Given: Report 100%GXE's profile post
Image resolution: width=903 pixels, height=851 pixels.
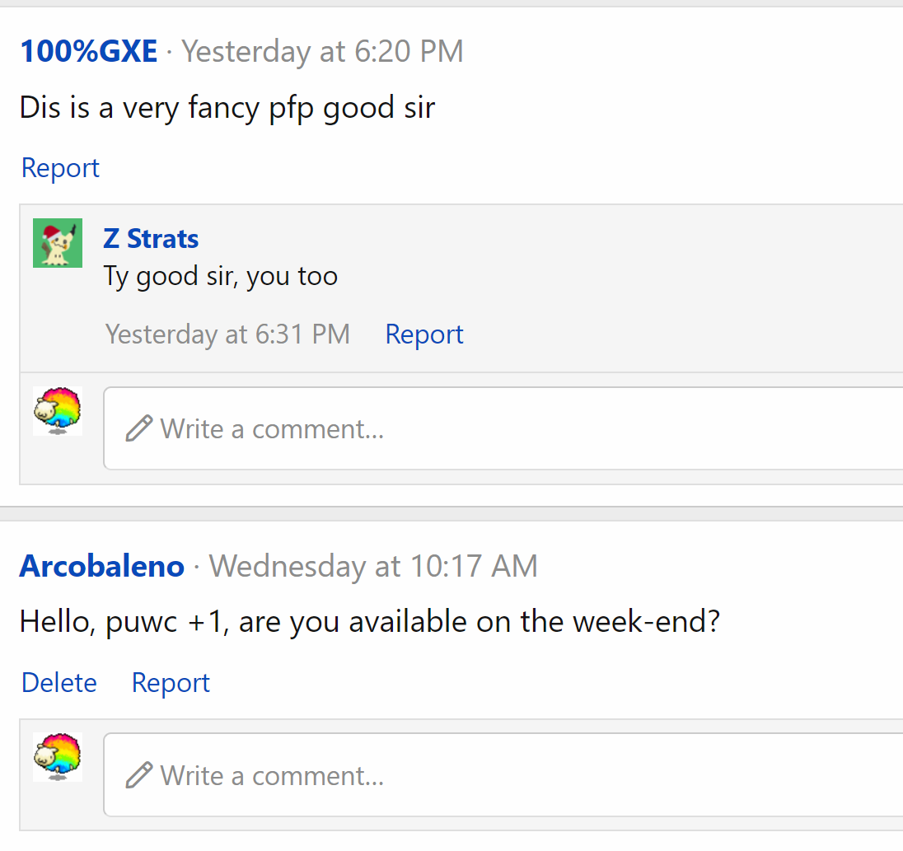Looking at the screenshot, I should (x=60, y=167).
